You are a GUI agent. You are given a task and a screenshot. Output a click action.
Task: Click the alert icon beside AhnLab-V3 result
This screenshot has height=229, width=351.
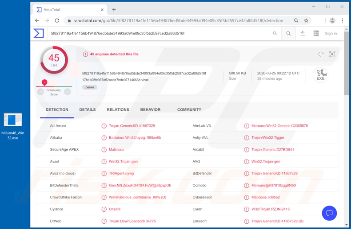(247, 126)
